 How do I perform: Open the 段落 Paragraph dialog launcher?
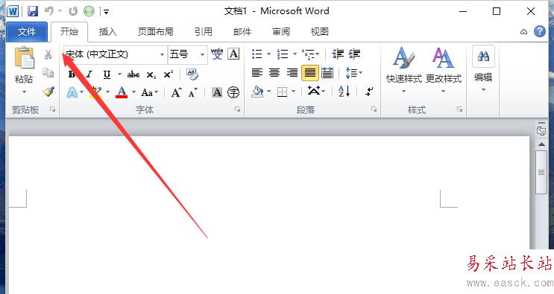(374, 109)
